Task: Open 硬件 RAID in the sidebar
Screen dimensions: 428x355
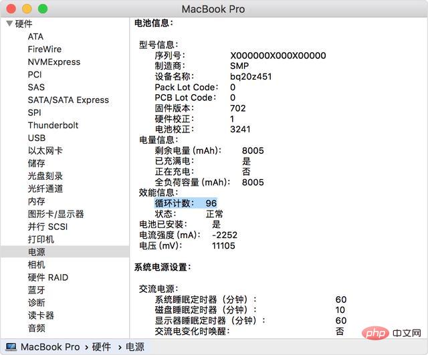Action: [48, 277]
